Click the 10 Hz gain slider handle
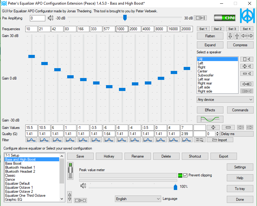 coord(31,56)
